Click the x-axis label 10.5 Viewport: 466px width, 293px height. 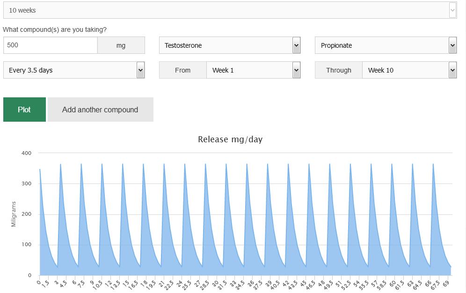click(97, 285)
